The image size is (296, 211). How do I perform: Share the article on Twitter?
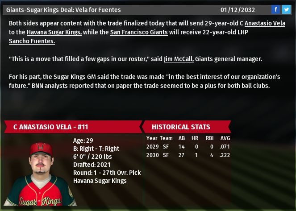286,9
